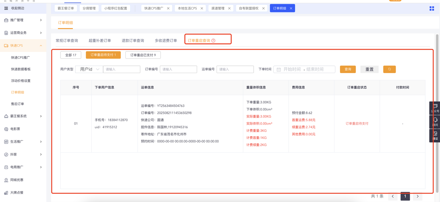The image size is (440, 202).
Task: Click the 推广管理 bag icon in sidebar
Action: click(6, 20)
